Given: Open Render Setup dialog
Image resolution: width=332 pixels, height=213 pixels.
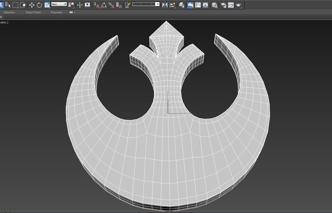Looking at the screenshot, I should point(224,5).
